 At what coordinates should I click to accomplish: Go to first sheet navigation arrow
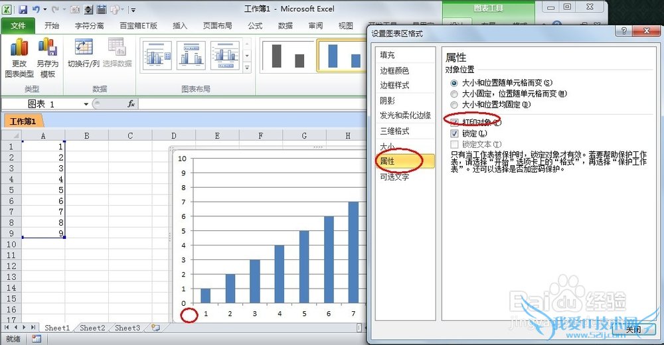coord(7,328)
